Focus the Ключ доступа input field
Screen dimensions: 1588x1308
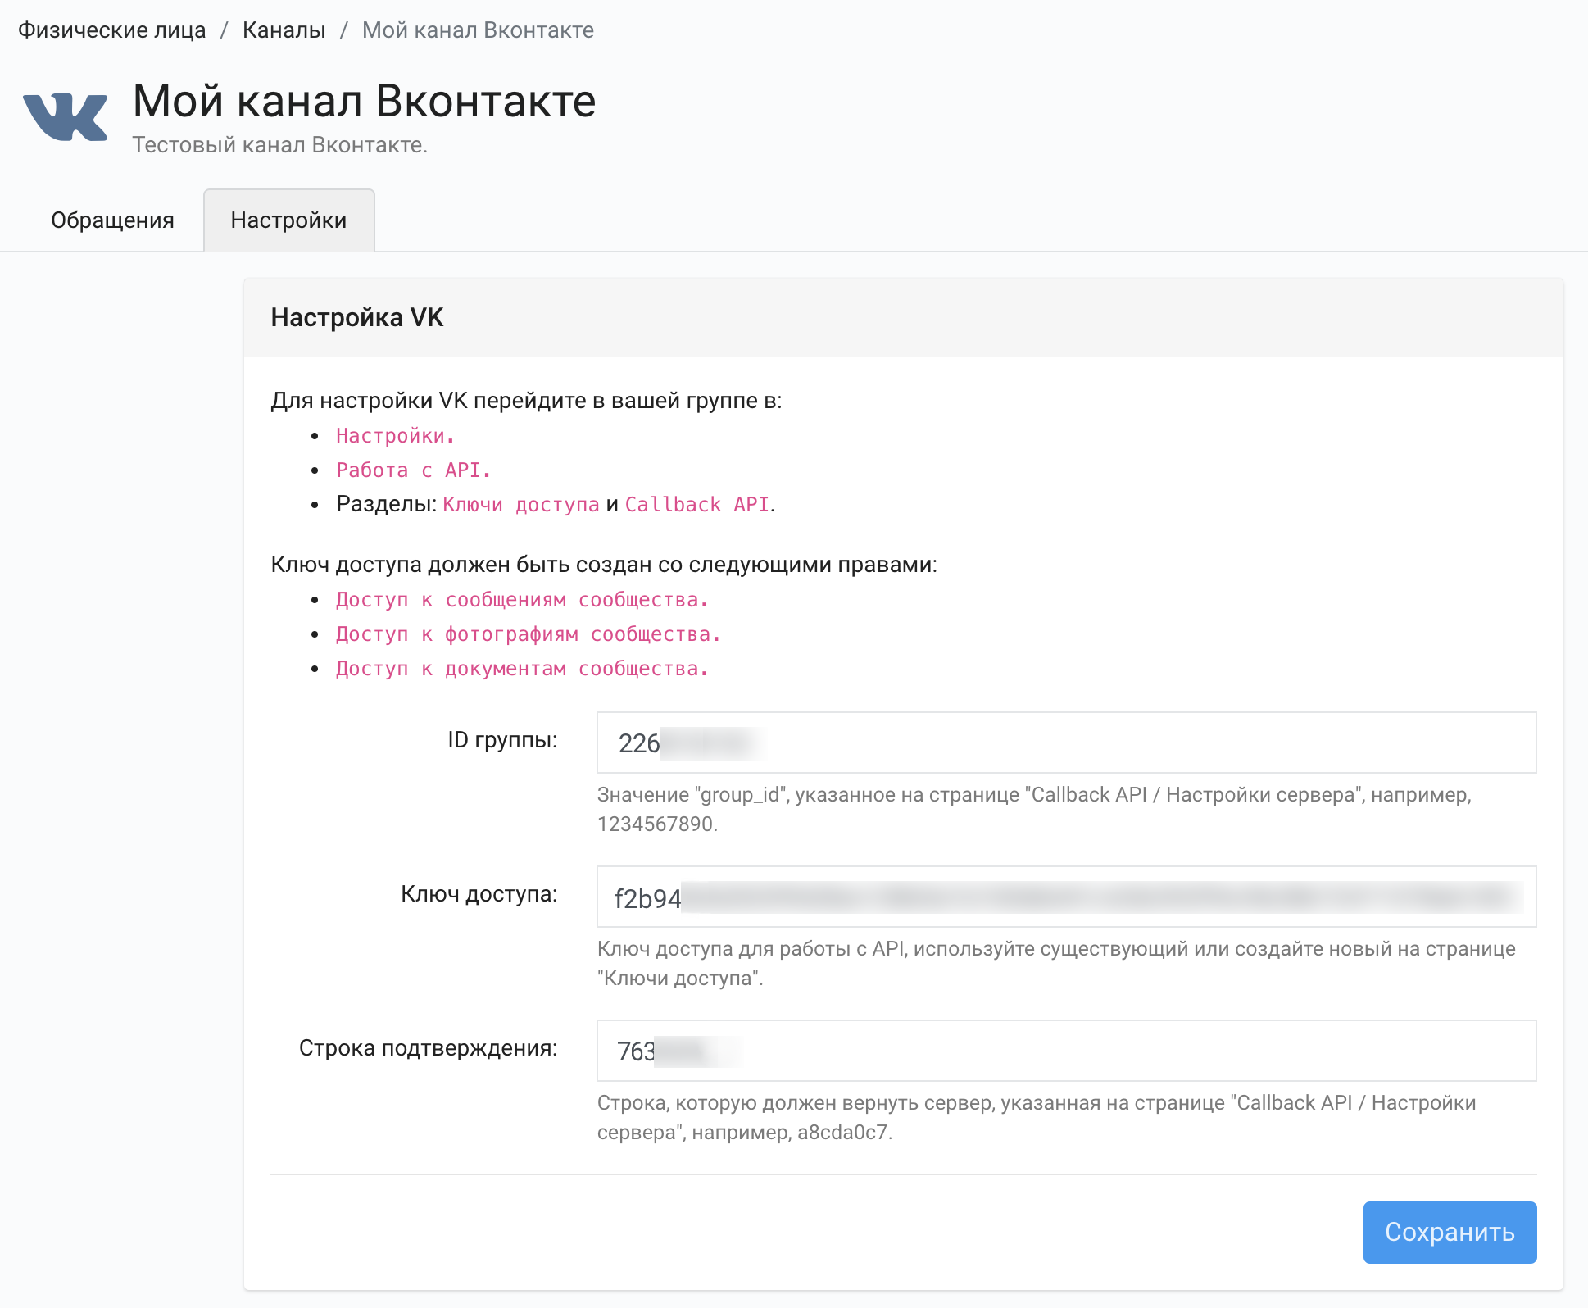click(x=1066, y=897)
